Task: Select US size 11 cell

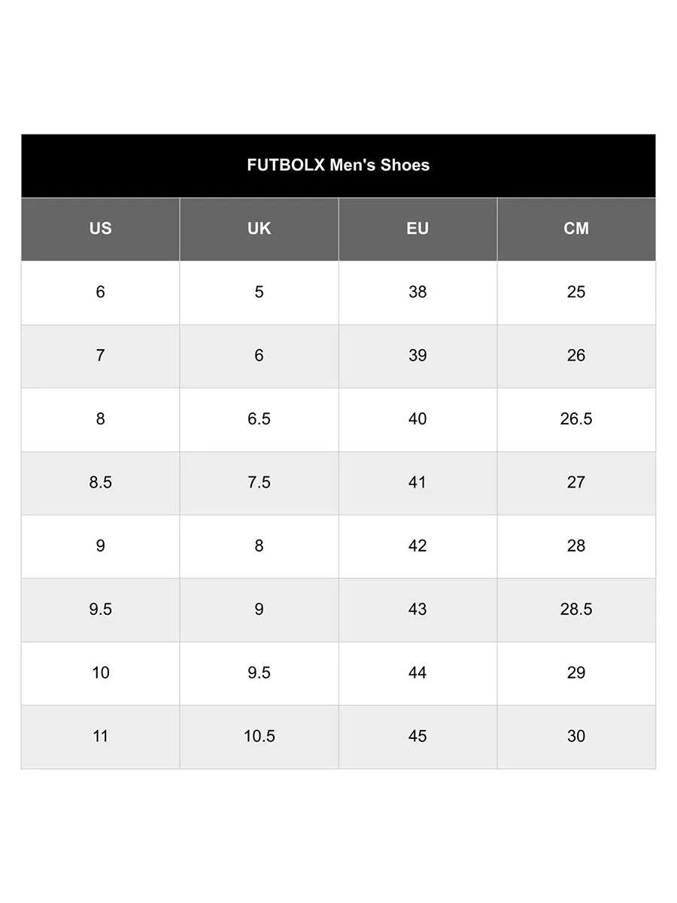Action: (100, 736)
